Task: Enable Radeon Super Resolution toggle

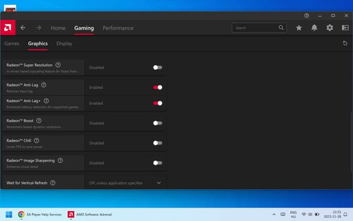Action: point(158,67)
